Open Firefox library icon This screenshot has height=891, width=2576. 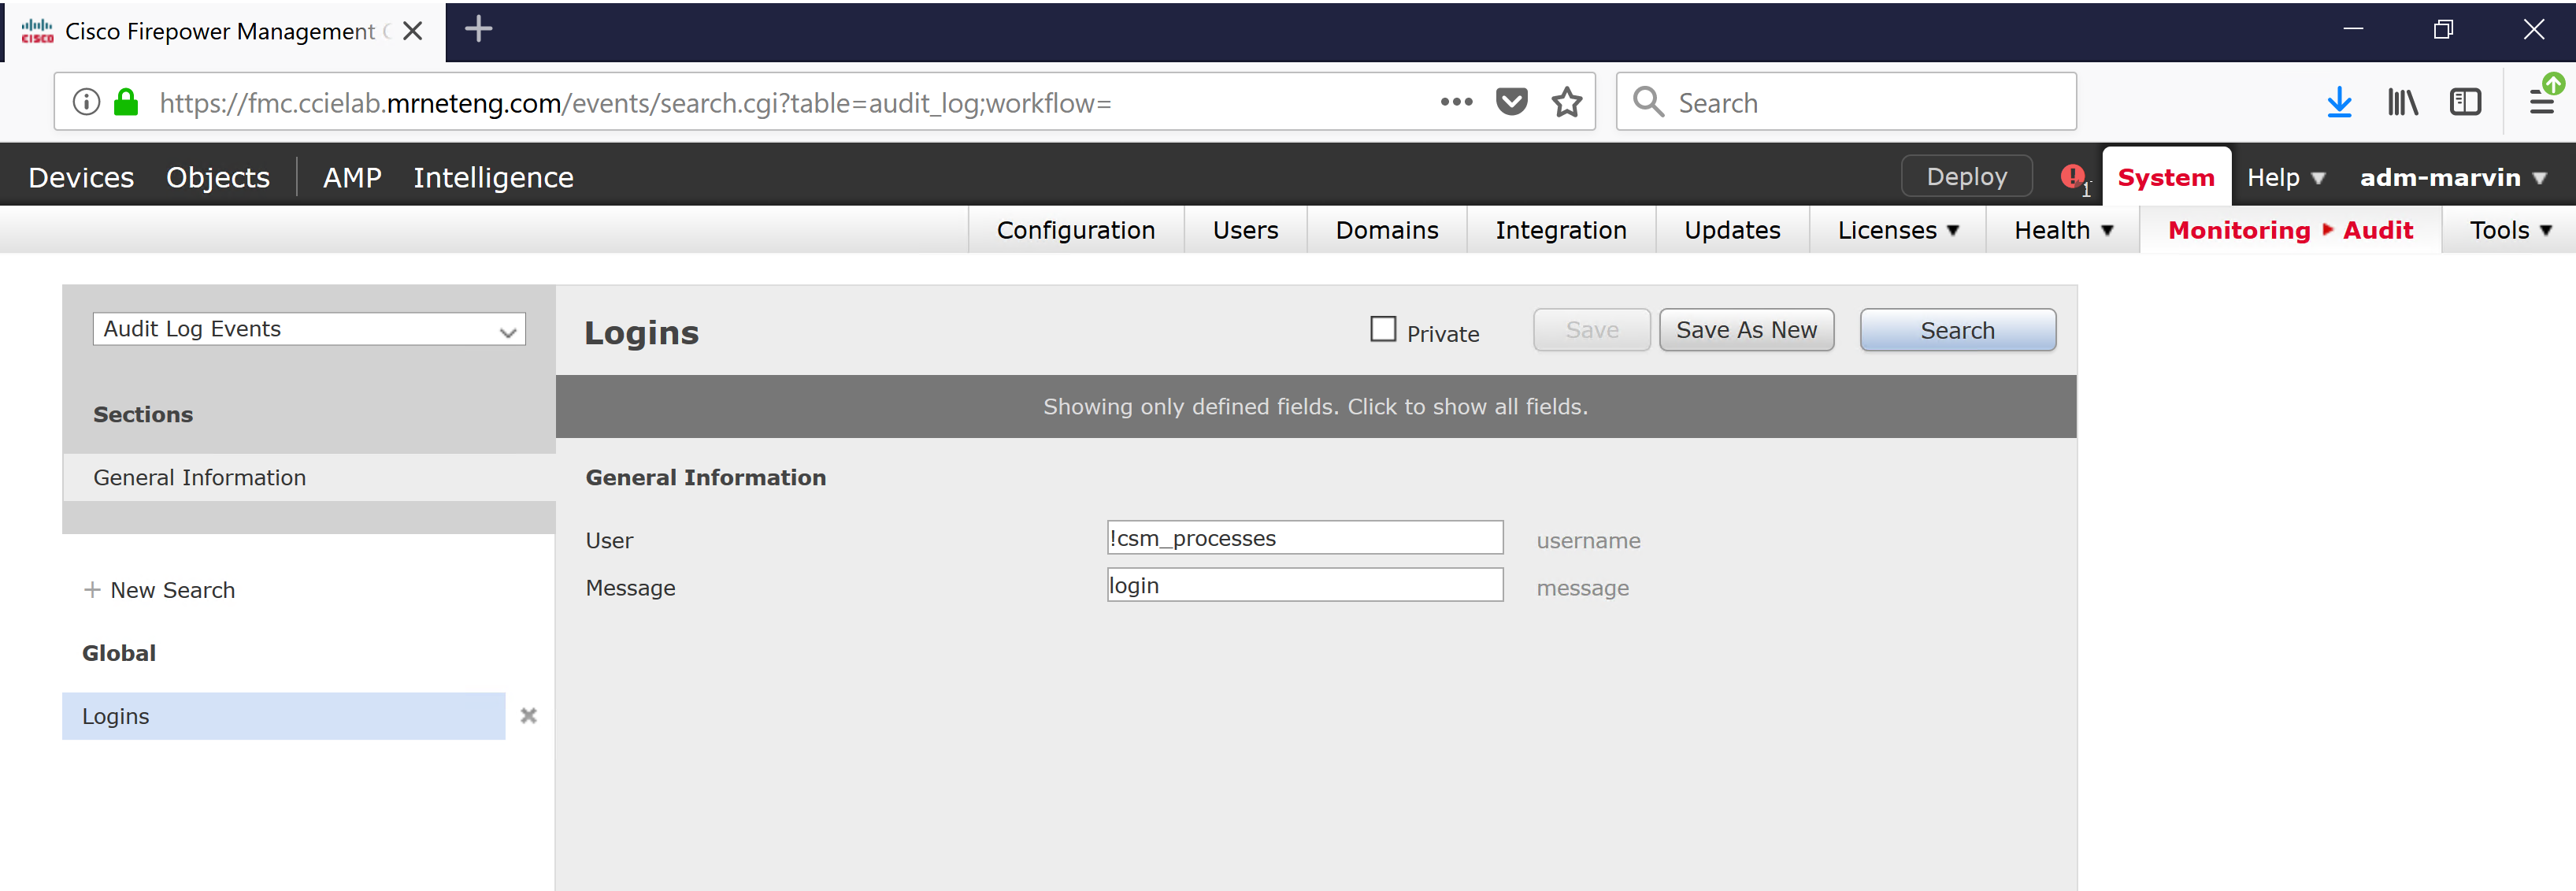tap(2402, 102)
